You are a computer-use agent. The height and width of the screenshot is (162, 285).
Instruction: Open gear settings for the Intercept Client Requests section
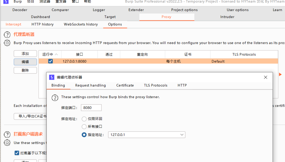[x=7, y=143]
